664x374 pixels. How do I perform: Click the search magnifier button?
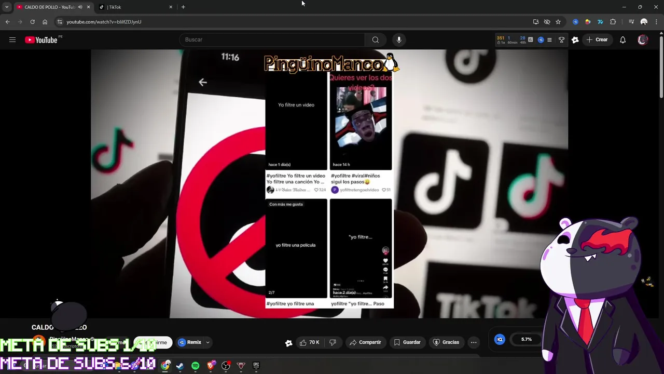click(375, 39)
